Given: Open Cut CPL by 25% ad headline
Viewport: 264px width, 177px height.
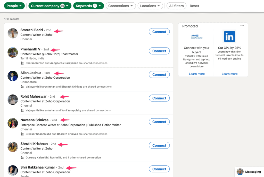Looking at the screenshot, I should click(229, 48).
